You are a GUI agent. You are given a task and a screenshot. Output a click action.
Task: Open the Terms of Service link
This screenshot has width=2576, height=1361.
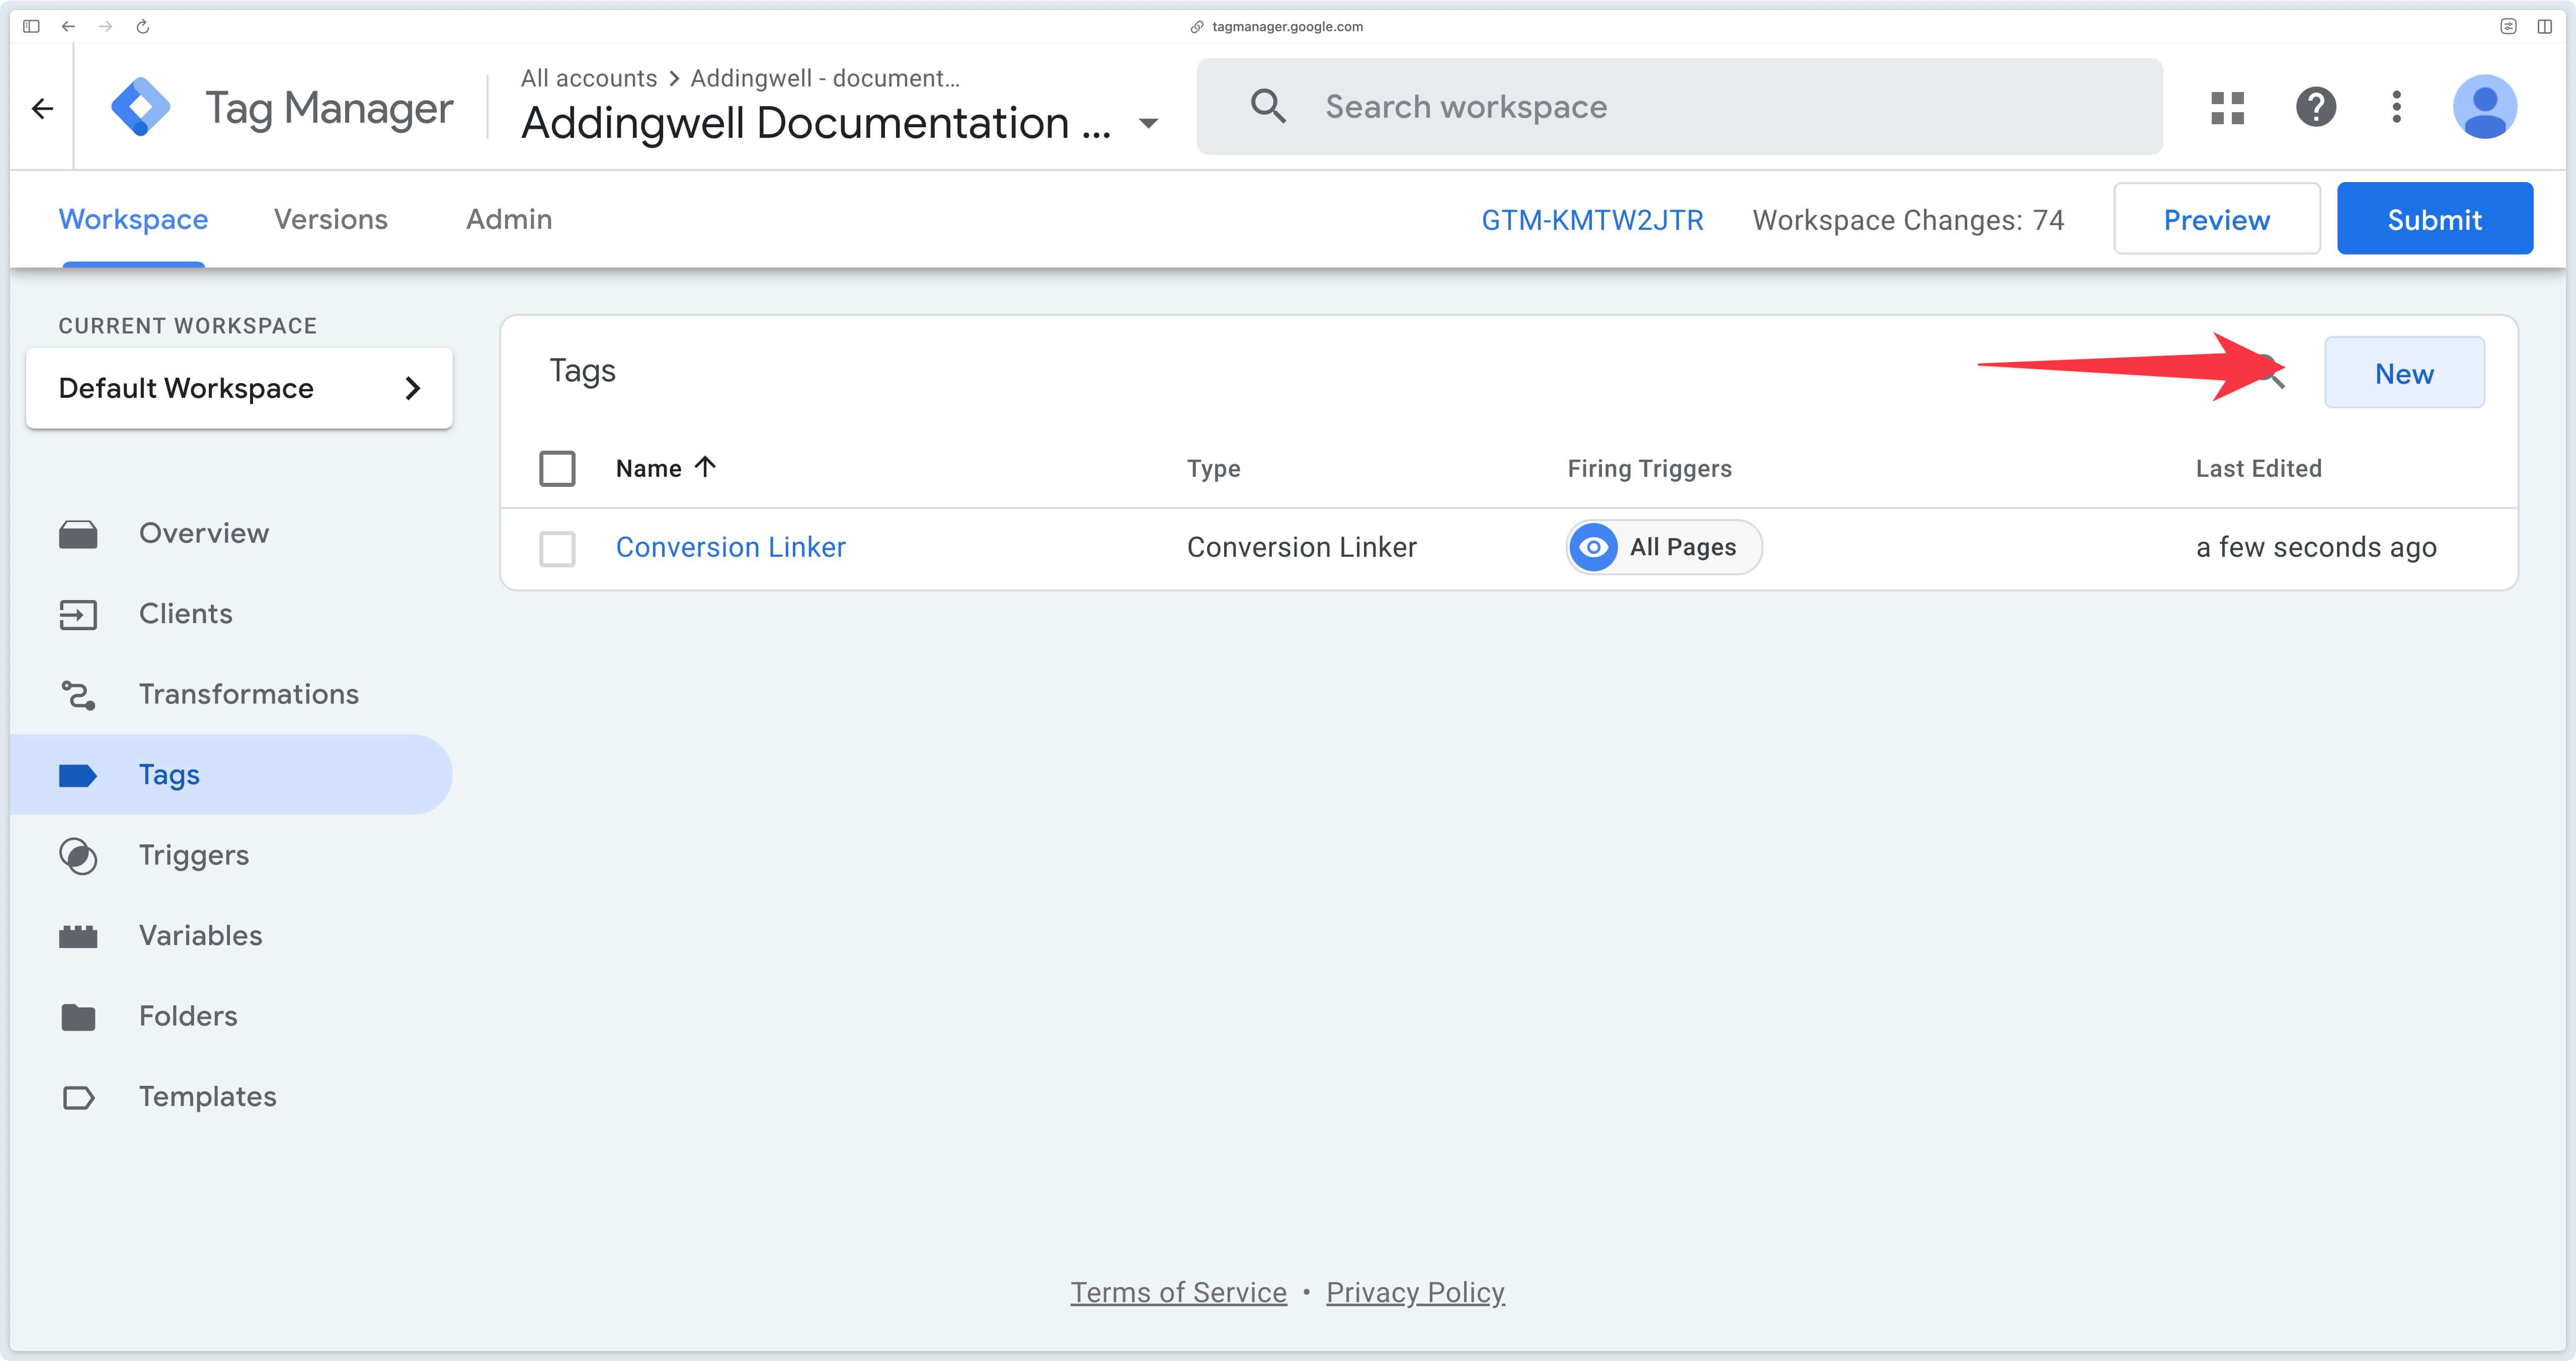(1179, 1293)
